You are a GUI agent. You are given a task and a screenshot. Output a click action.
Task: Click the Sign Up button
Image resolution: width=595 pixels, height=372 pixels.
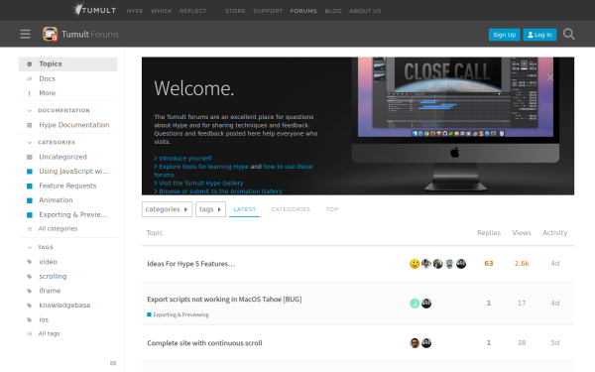point(505,35)
